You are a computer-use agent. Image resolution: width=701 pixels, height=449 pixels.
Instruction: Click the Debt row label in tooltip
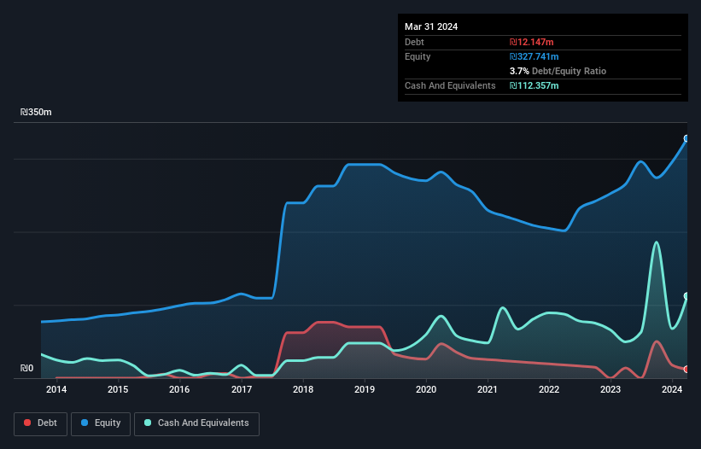pyautogui.click(x=414, y=42)
